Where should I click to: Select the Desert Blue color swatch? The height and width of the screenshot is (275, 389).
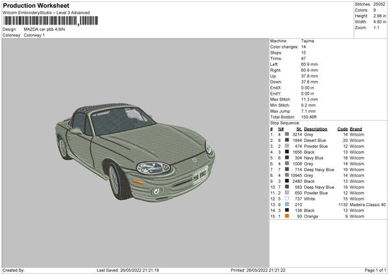pos(287,140)
